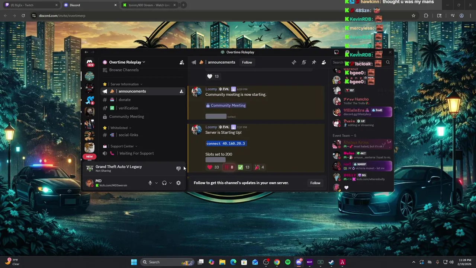Viewport: 476px width, 268px height.
Task: Open Discord inbox icon in title bar
Action: (337, 52)
